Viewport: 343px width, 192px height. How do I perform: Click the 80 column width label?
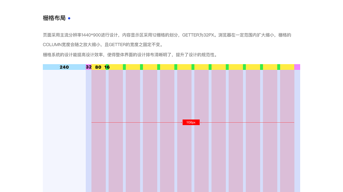click(98, 67)
